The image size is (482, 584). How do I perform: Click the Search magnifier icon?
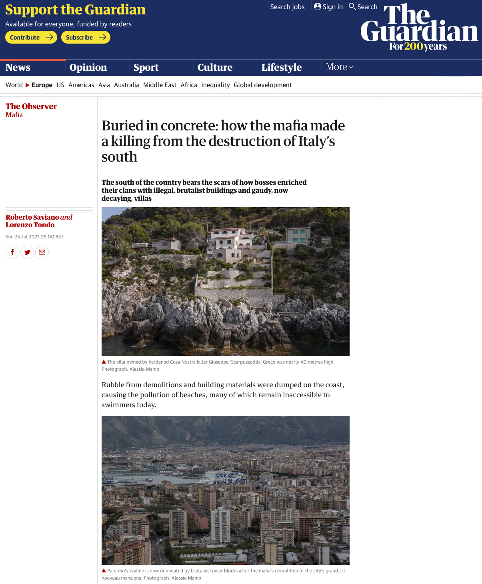click(x=352, y=6)
